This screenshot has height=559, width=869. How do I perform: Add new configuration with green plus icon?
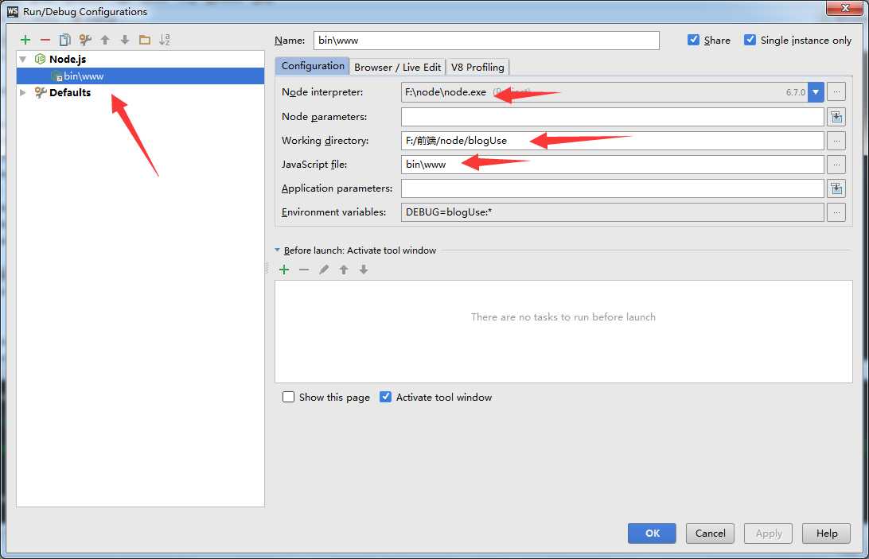[x=25, y=40]
